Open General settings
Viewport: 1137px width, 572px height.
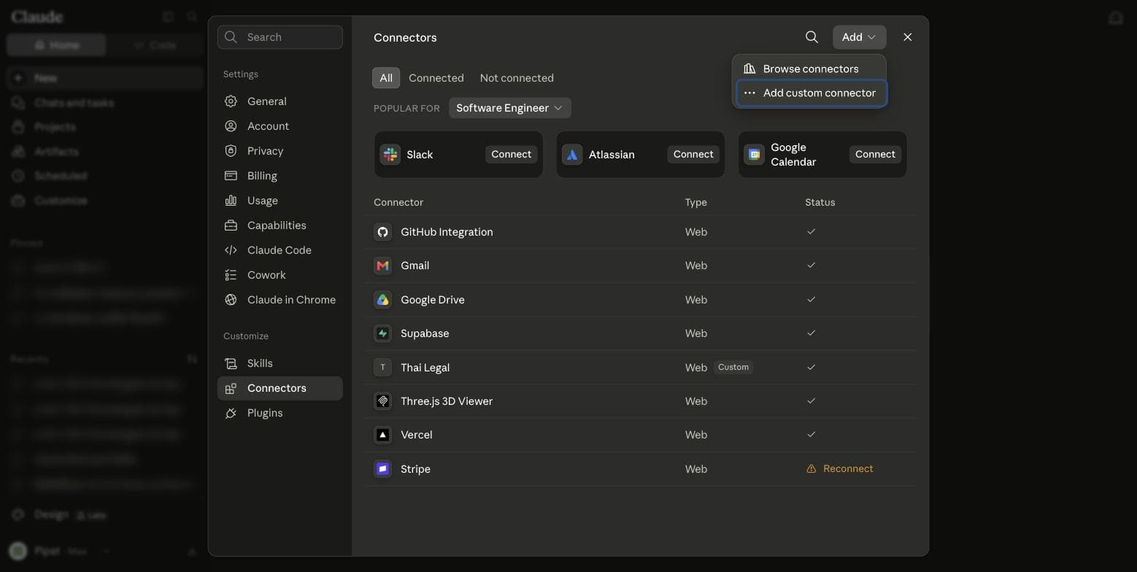pyautogui.click(x=280, y=101)
